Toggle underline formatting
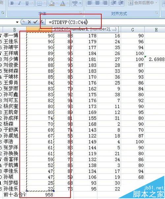Image resolution: width=165 pixels, height=199 pixels. pyautogui.click(x=27, y=3)
